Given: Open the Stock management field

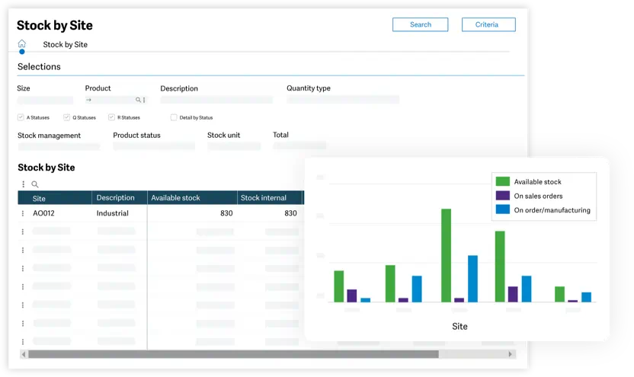Looking at the screenshot, I should [x=59, y=146].
